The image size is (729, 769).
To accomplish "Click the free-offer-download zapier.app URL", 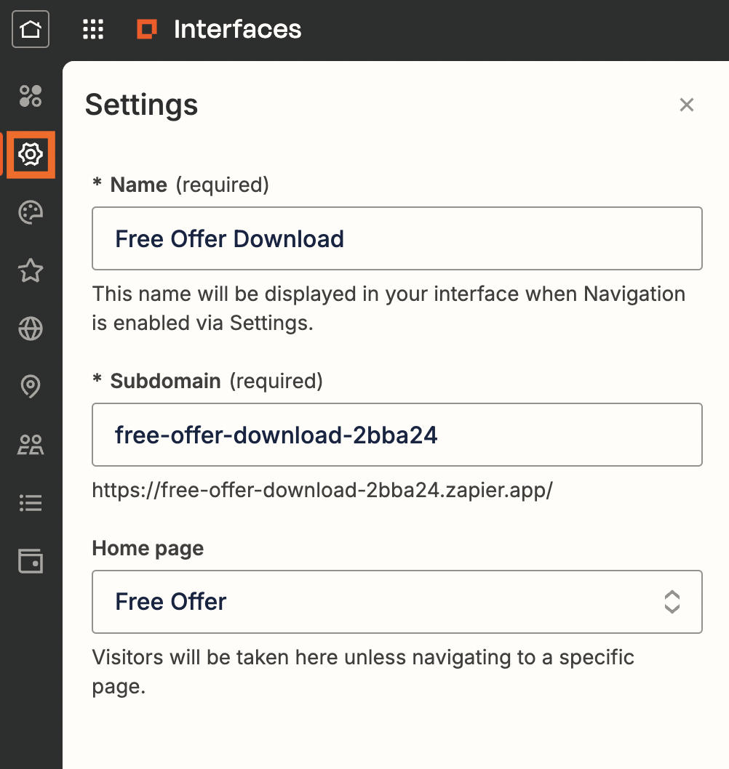I will coord(322,490).
